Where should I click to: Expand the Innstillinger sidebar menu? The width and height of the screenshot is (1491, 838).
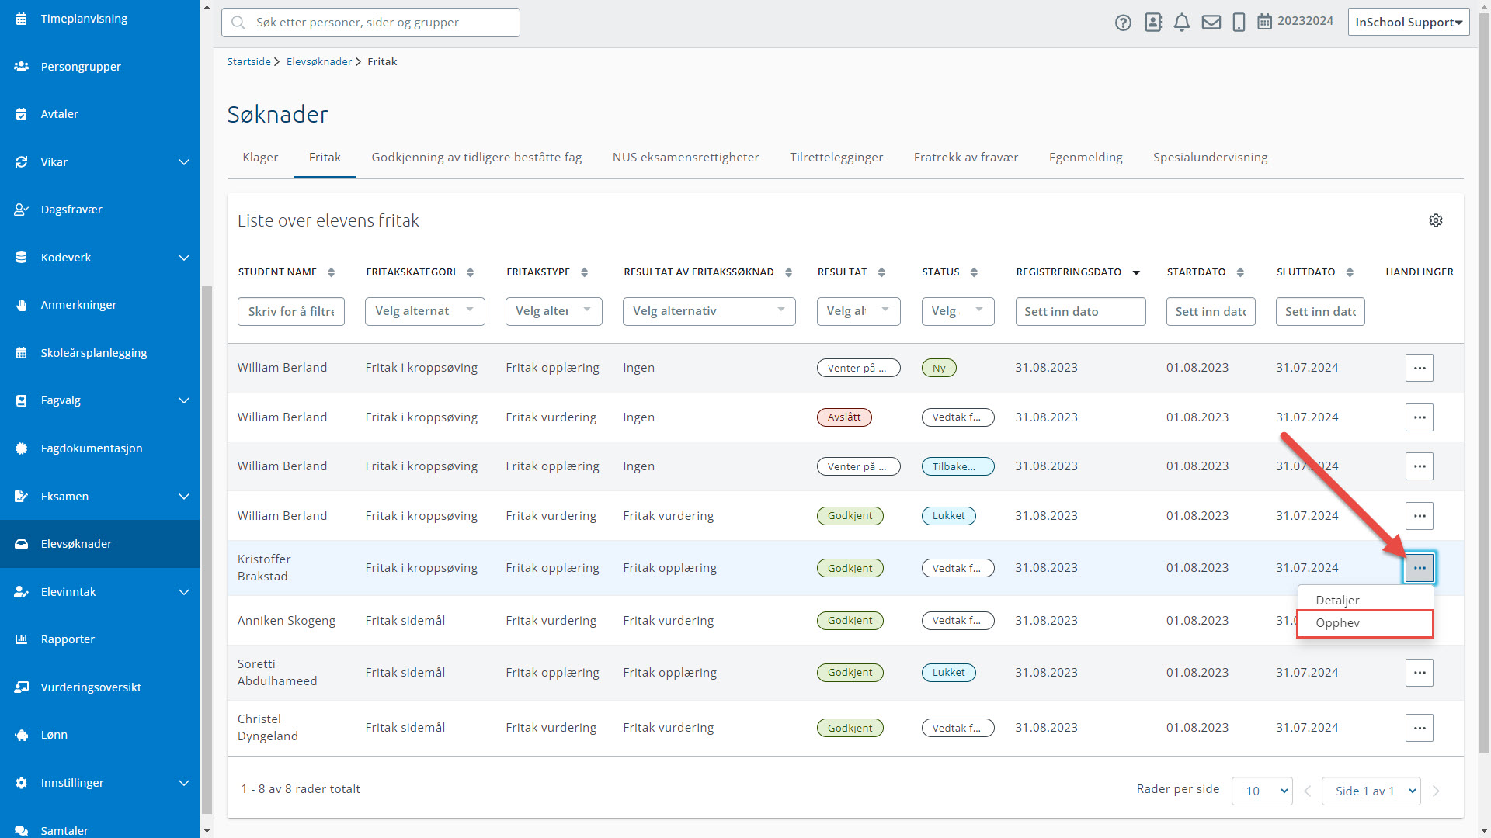click(184, 783)
